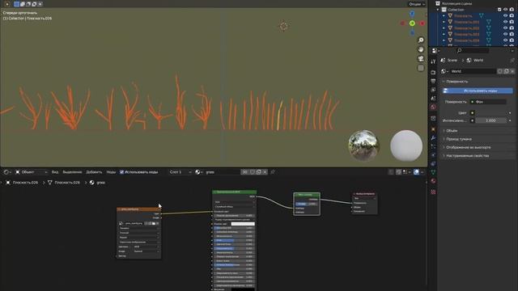The height and width of the screenshot is (291, 518).
Task: Expand the Объём panel
Action: tap(452, 131)
